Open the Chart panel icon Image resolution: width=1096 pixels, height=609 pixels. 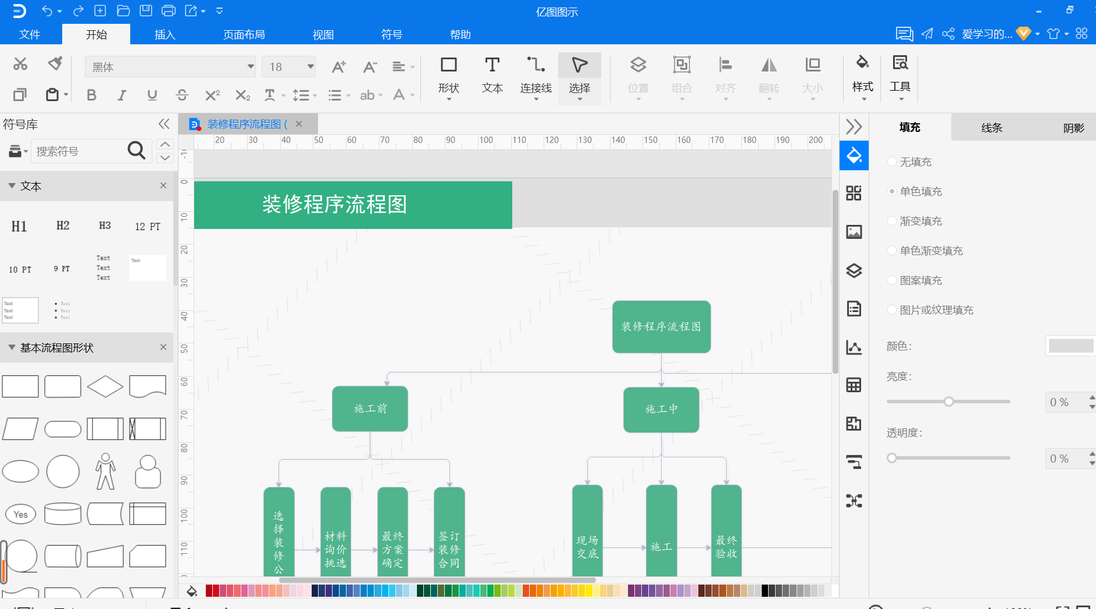[x=854, y=347]
